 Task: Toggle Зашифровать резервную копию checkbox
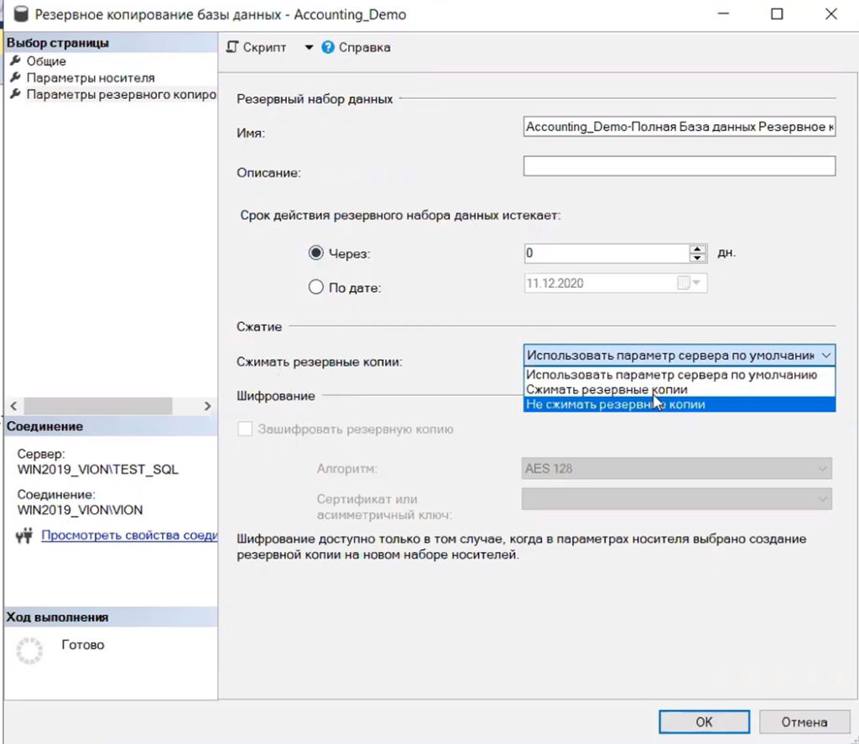pyautogui.click(x=245, y=429)
